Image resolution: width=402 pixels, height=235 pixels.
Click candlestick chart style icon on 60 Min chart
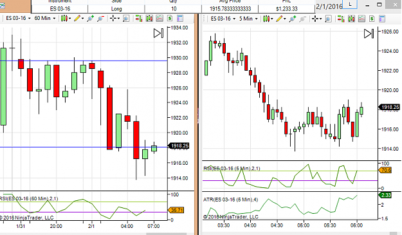click(64, 19)
